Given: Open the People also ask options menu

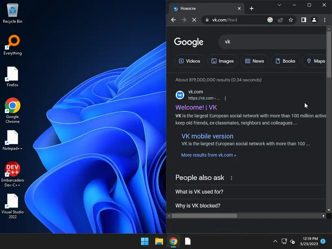Looking at the screenshot, I should click(x=231, y=178).
